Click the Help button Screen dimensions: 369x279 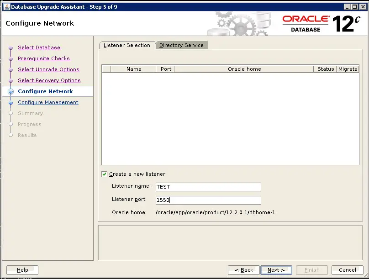pyautogui.click(x=22, y=270)
